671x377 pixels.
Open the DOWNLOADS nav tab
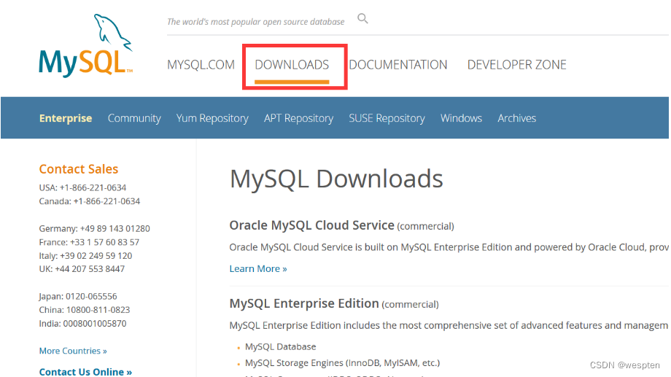click(292, 65)
